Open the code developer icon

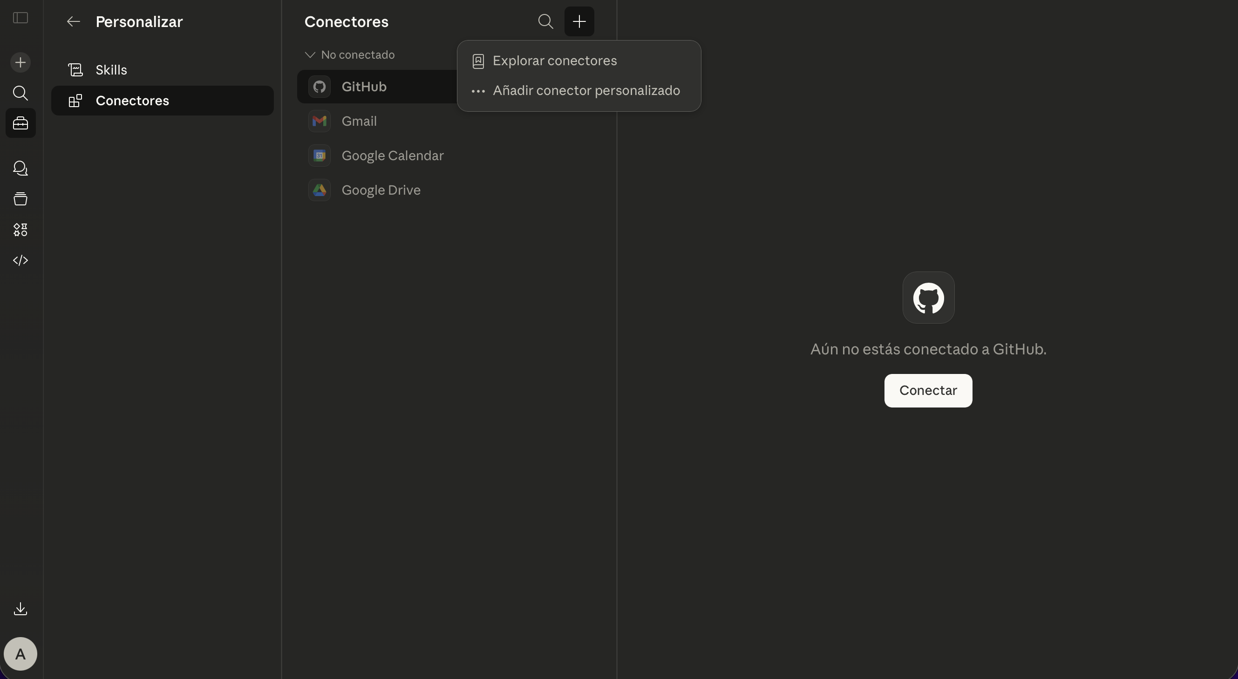tap(20, 260)
